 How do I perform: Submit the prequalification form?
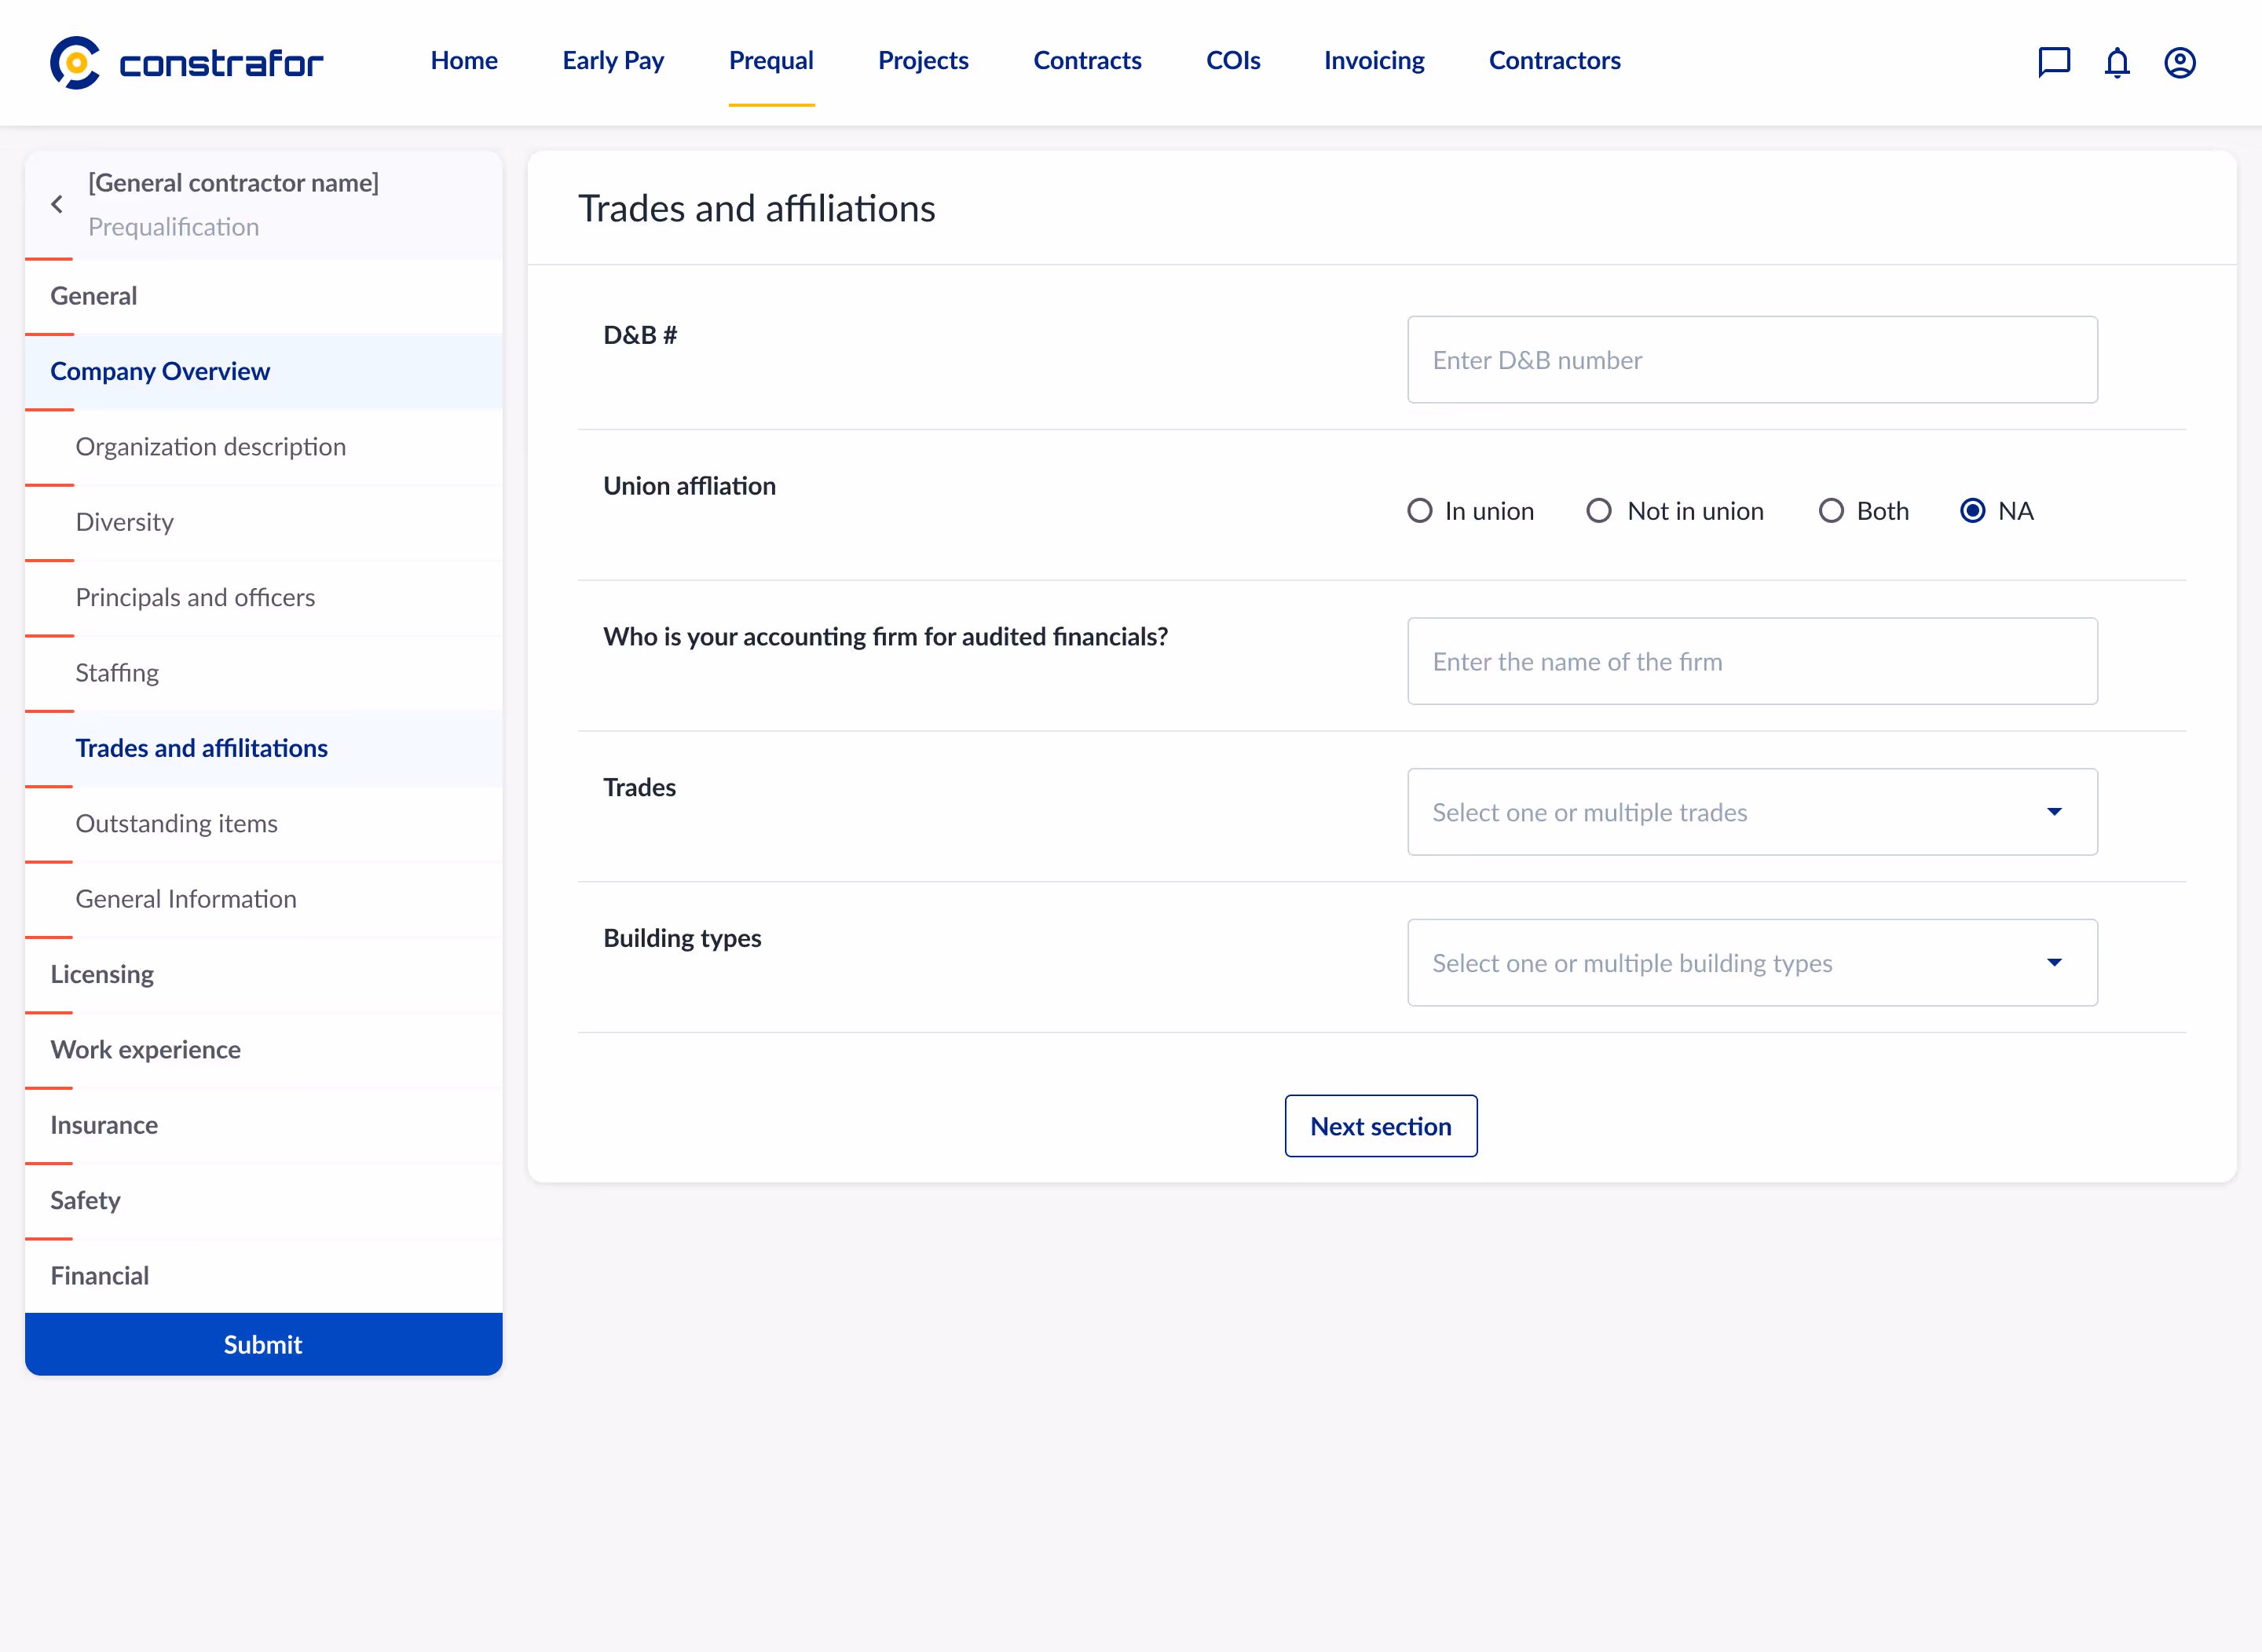(263, 1344)
